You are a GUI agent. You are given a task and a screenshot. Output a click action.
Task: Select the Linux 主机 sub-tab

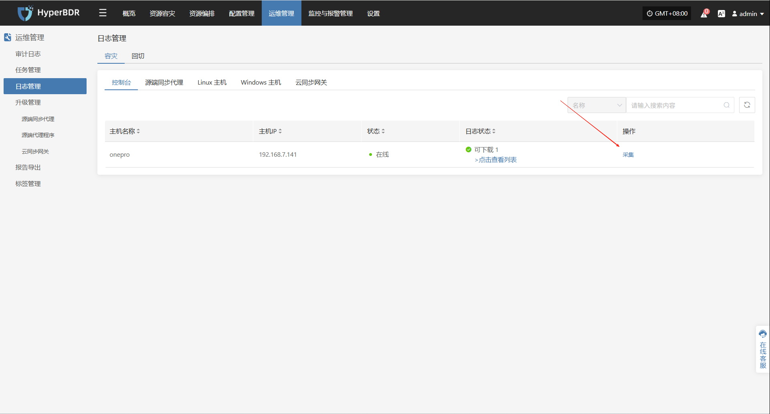pos(212,82)
